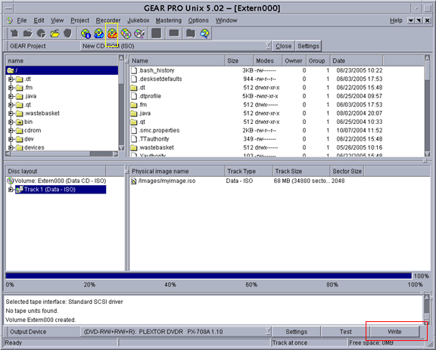Click the Close project button
Viewport: 436px width, 350px height.
(x=283, y=46)
